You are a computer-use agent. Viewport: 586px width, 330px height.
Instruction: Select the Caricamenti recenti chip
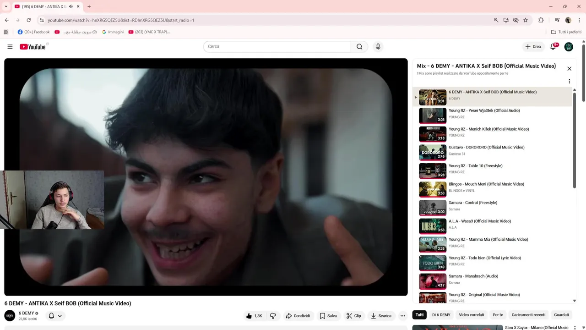pos(528,315)
